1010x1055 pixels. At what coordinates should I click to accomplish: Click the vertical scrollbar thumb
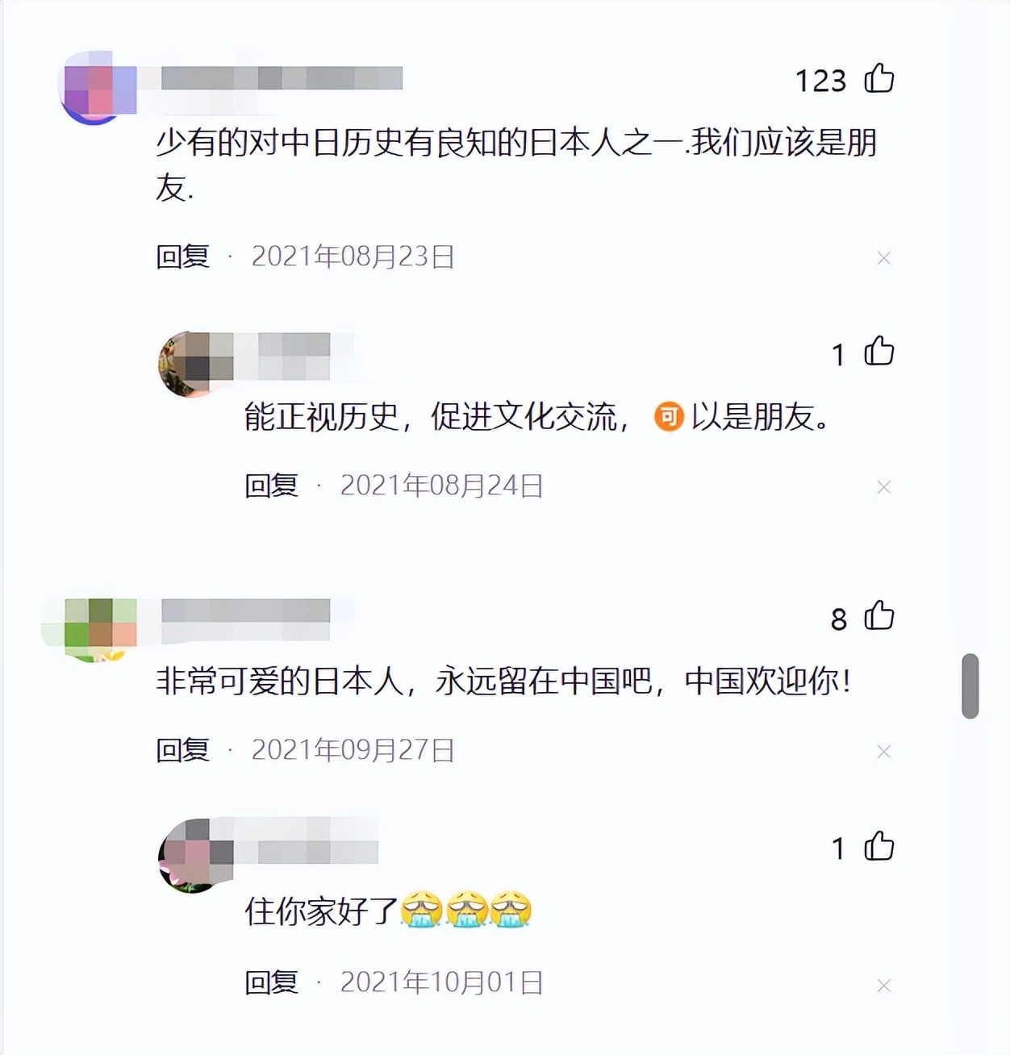coord(970,686)
